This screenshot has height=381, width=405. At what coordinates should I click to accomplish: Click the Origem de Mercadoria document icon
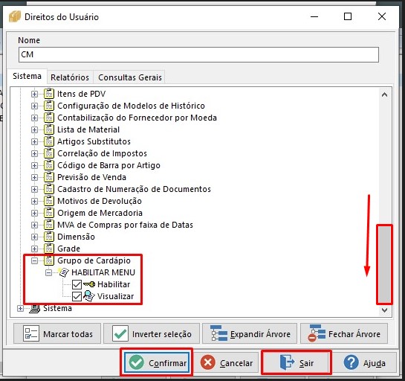click(x=49, y=213)
